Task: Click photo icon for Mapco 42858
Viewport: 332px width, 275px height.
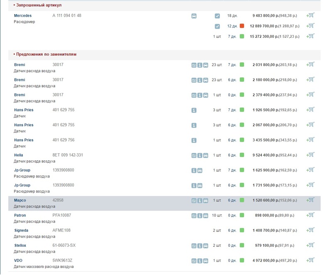Action: point(194,201)
